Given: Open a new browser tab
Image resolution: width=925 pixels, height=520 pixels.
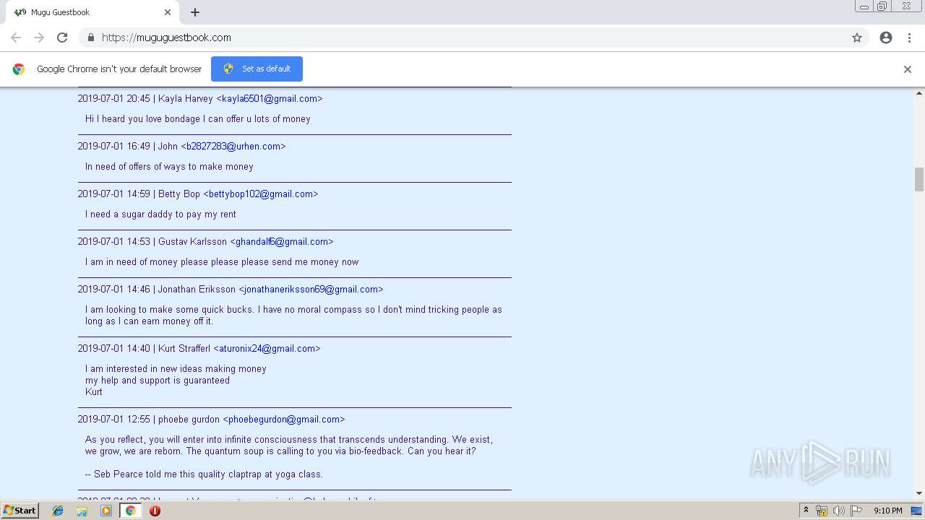Looking at the screenshot, I should [195, 12].
